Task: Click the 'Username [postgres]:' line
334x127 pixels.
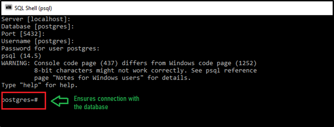Action: 38,41
